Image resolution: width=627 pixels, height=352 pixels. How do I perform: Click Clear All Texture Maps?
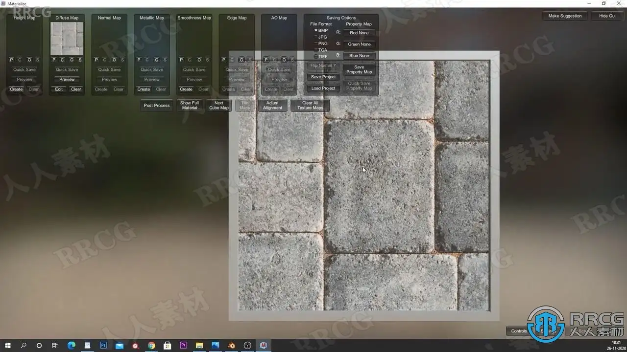(x=310, y=106)
